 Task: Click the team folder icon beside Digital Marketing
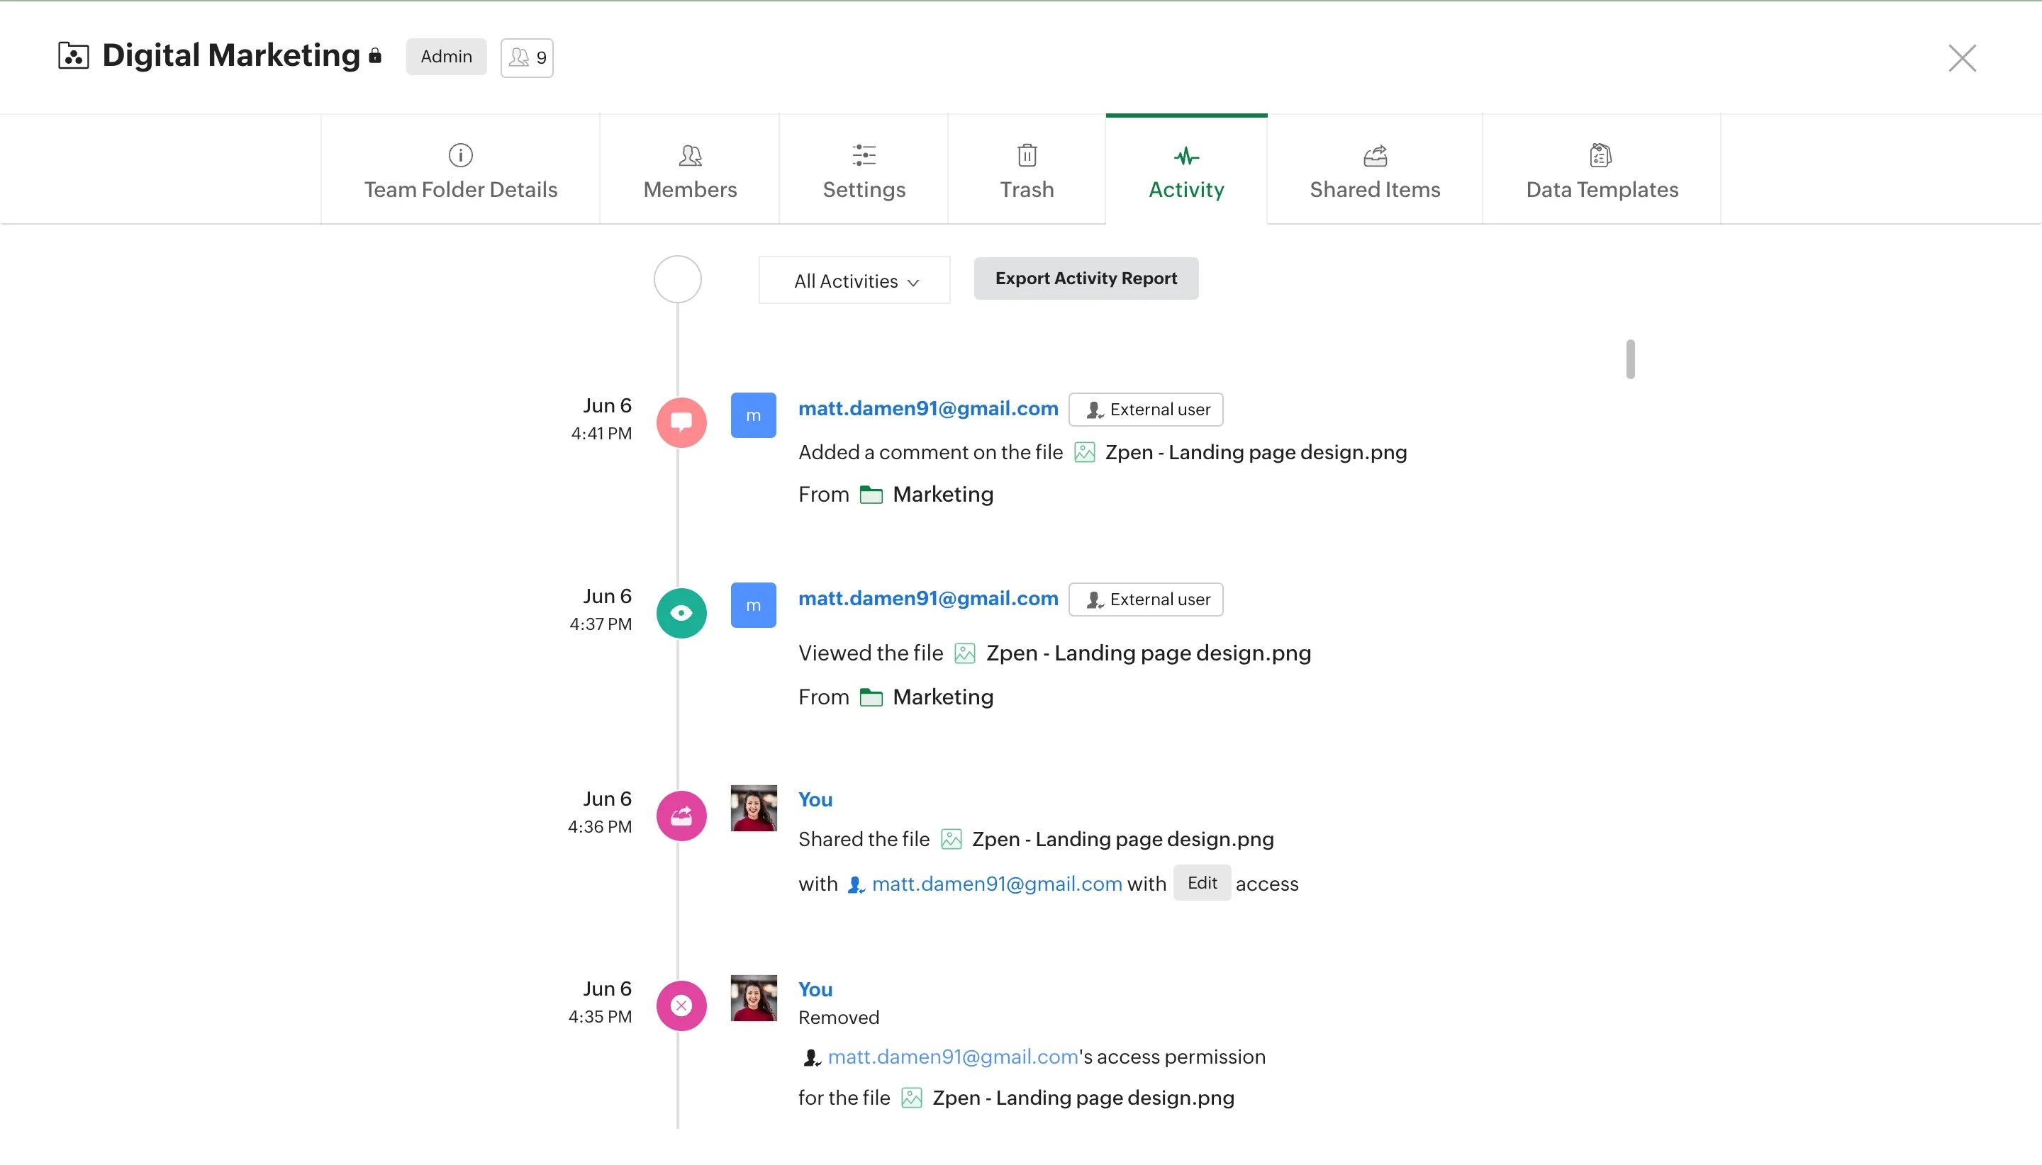pos(74,56)
